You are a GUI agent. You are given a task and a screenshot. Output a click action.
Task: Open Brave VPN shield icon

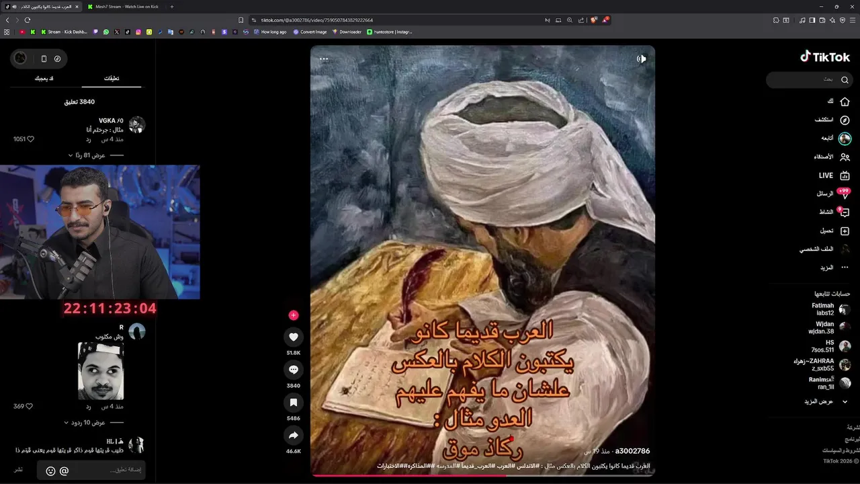pyautogui.click(x=843, y=20)
